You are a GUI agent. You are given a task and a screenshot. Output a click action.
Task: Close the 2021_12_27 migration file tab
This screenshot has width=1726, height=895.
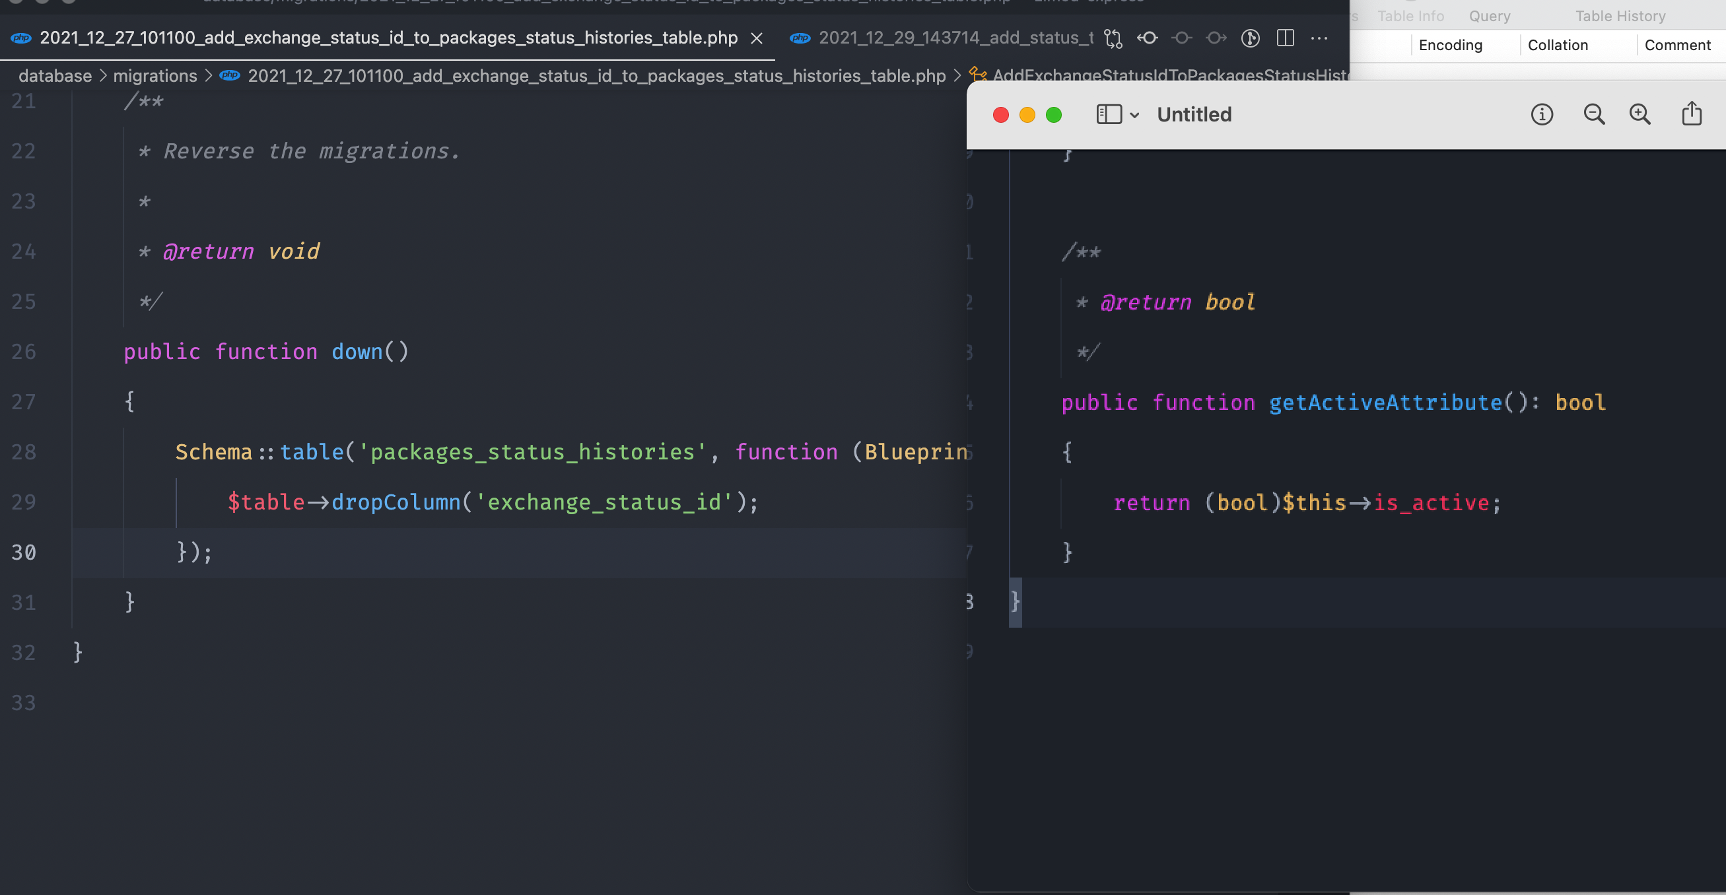tap(757, 38)
